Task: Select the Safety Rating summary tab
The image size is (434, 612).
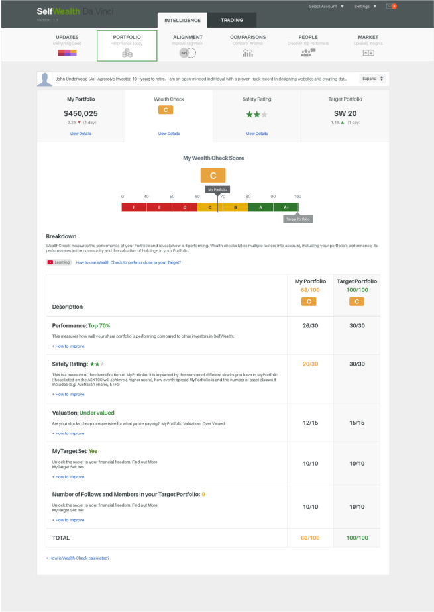Action: (x=256, y=115)
